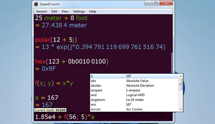Viewport: 215px width, 124px height.
Task: Open the View menu
Action: click(x=65, y=11)
